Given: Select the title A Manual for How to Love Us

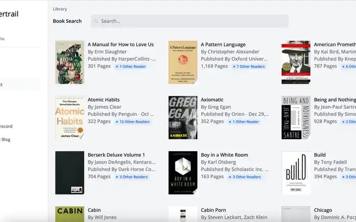Looking at the screenshot, I should pos(121,44).
